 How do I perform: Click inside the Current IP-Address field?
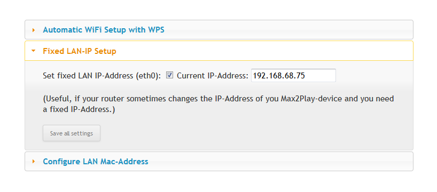point(293,75)
